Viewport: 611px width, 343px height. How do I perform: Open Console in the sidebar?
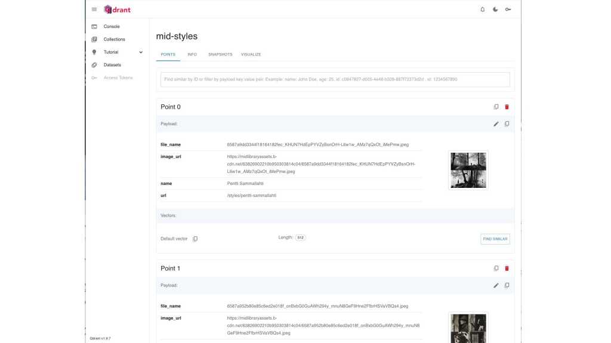click(x=111, y=27)
